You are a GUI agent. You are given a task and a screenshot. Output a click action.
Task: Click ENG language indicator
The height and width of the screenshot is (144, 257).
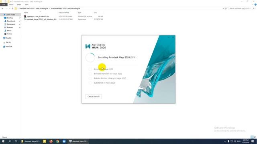(239, 141)
